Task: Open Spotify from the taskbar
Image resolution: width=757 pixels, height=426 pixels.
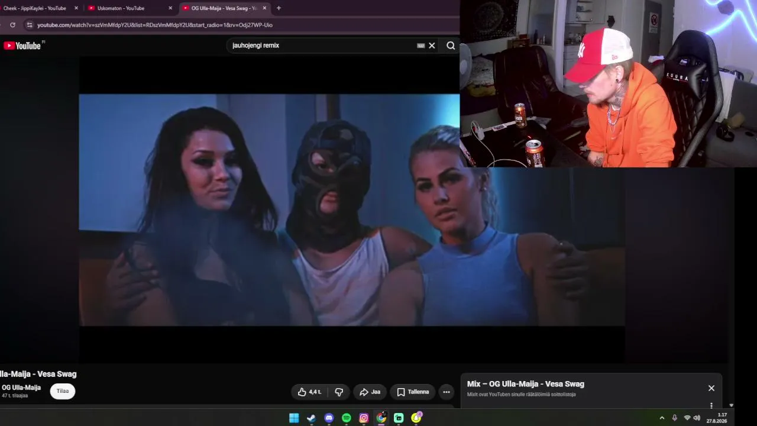Action: [x=347, y=418]
